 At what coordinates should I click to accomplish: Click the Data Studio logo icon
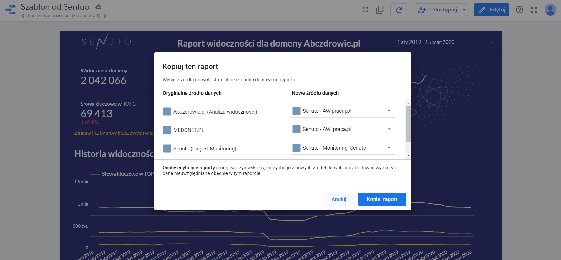[x=11, y=10]
